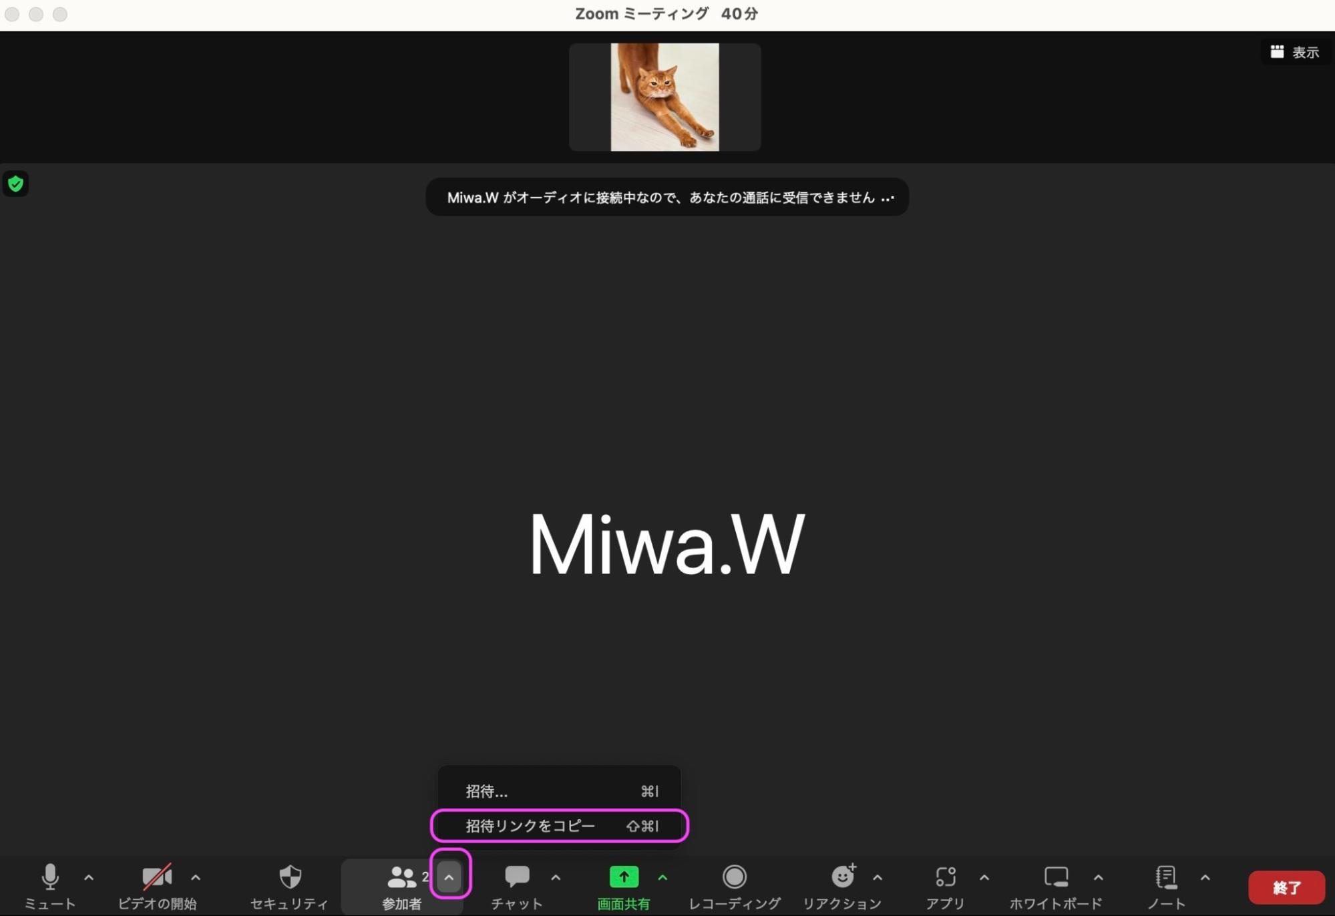This screenshot has width=1335, height=916.
Task: Click the microphone Mute icon
Action: [x=50, y=877]
